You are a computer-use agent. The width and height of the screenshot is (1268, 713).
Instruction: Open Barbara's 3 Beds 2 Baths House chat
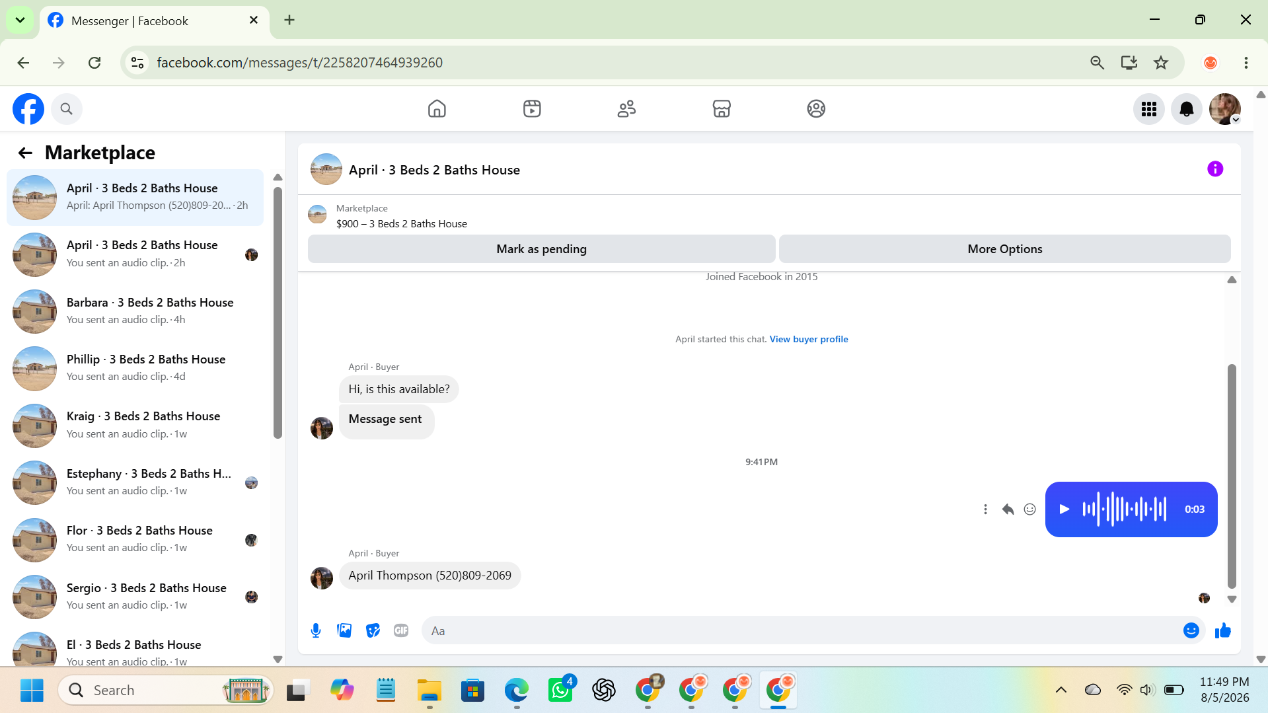point(135,311)
